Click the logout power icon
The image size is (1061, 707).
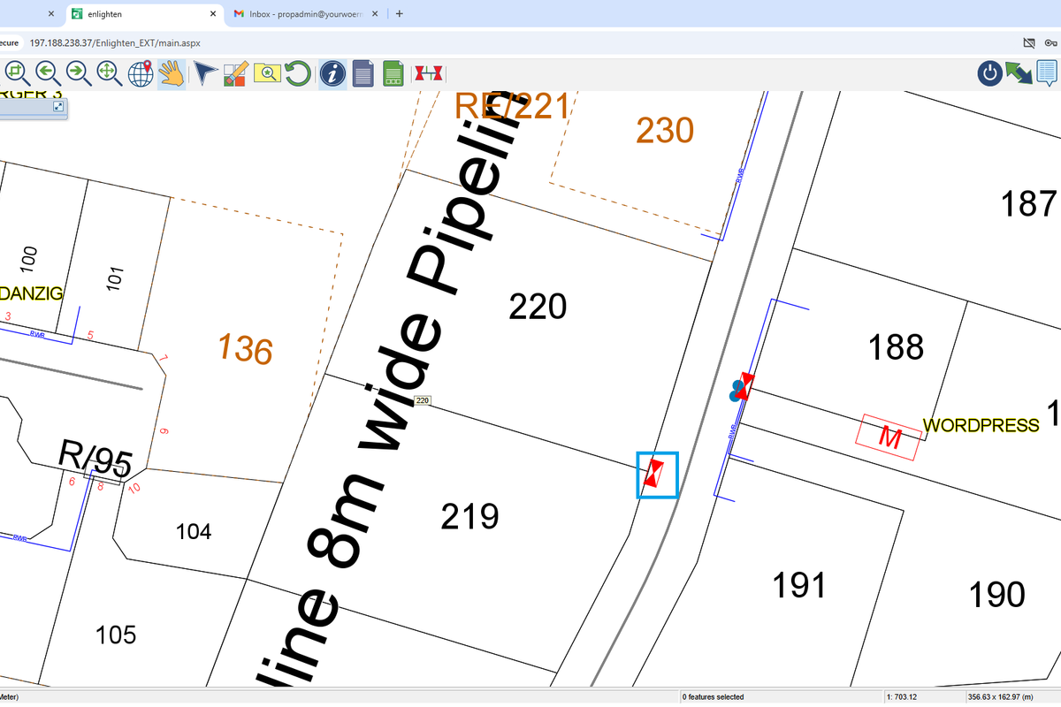coord(989,73)
